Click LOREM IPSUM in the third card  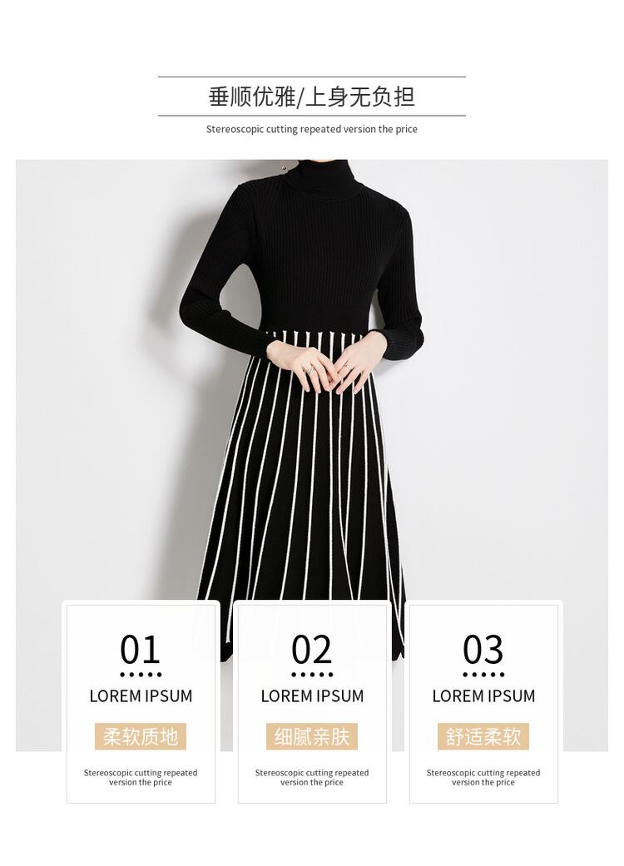click(x=483, y=696)
